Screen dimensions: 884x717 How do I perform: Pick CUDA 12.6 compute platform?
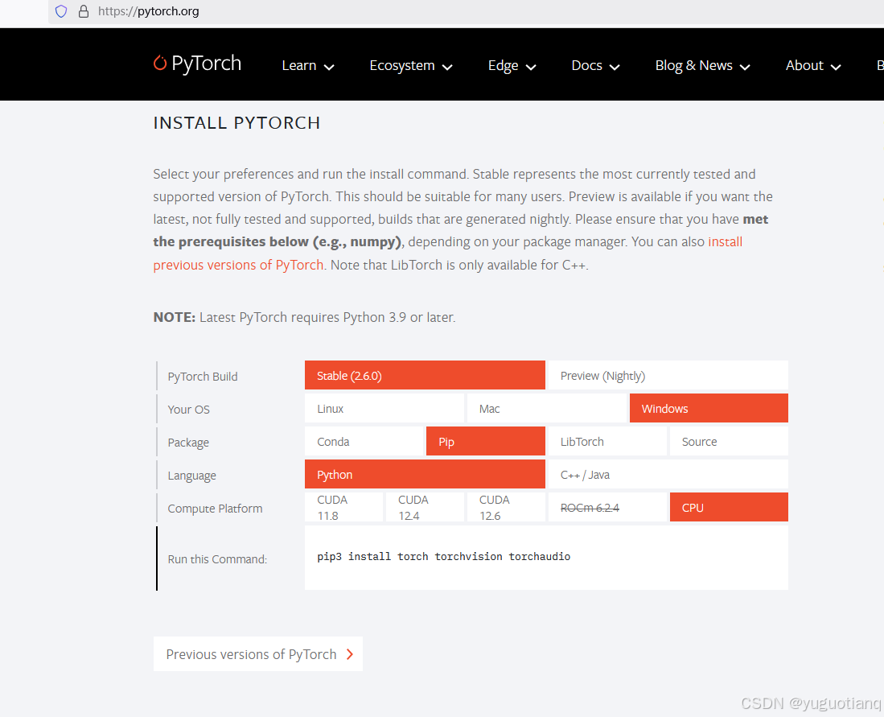[x=506, y=507]
